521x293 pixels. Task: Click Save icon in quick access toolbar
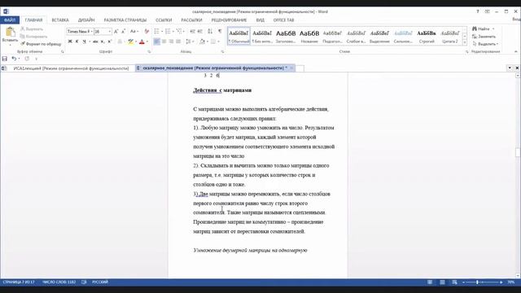[x=5, y=59]
